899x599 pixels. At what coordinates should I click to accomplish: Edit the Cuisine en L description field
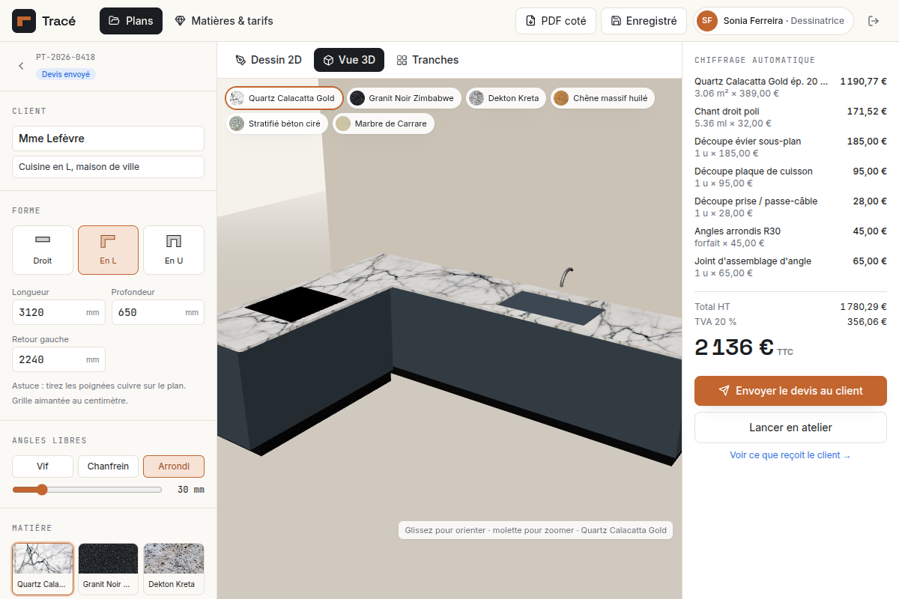[x=108, y=167]
